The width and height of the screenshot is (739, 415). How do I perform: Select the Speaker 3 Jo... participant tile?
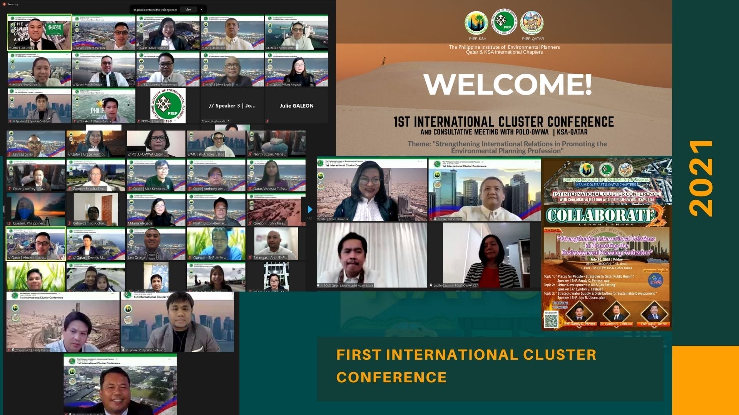[232, 106]
